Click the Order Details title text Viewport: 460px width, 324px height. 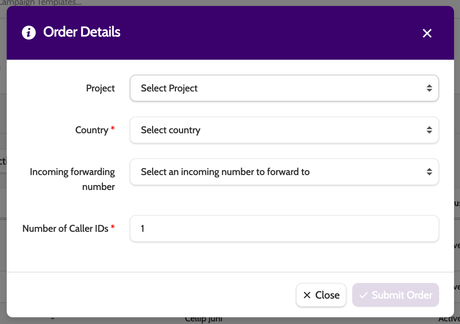pyautogui.click(x=82, y=32)
